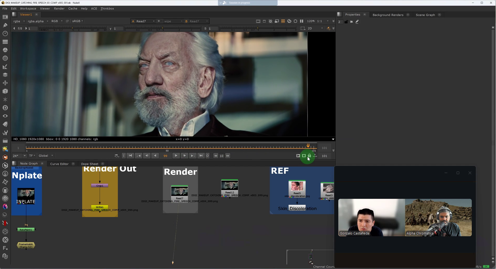The height and width of the screenshot is (269, 496).
Task: Select the Write1 node in Node Graph
Action: [x=100, y=207]
